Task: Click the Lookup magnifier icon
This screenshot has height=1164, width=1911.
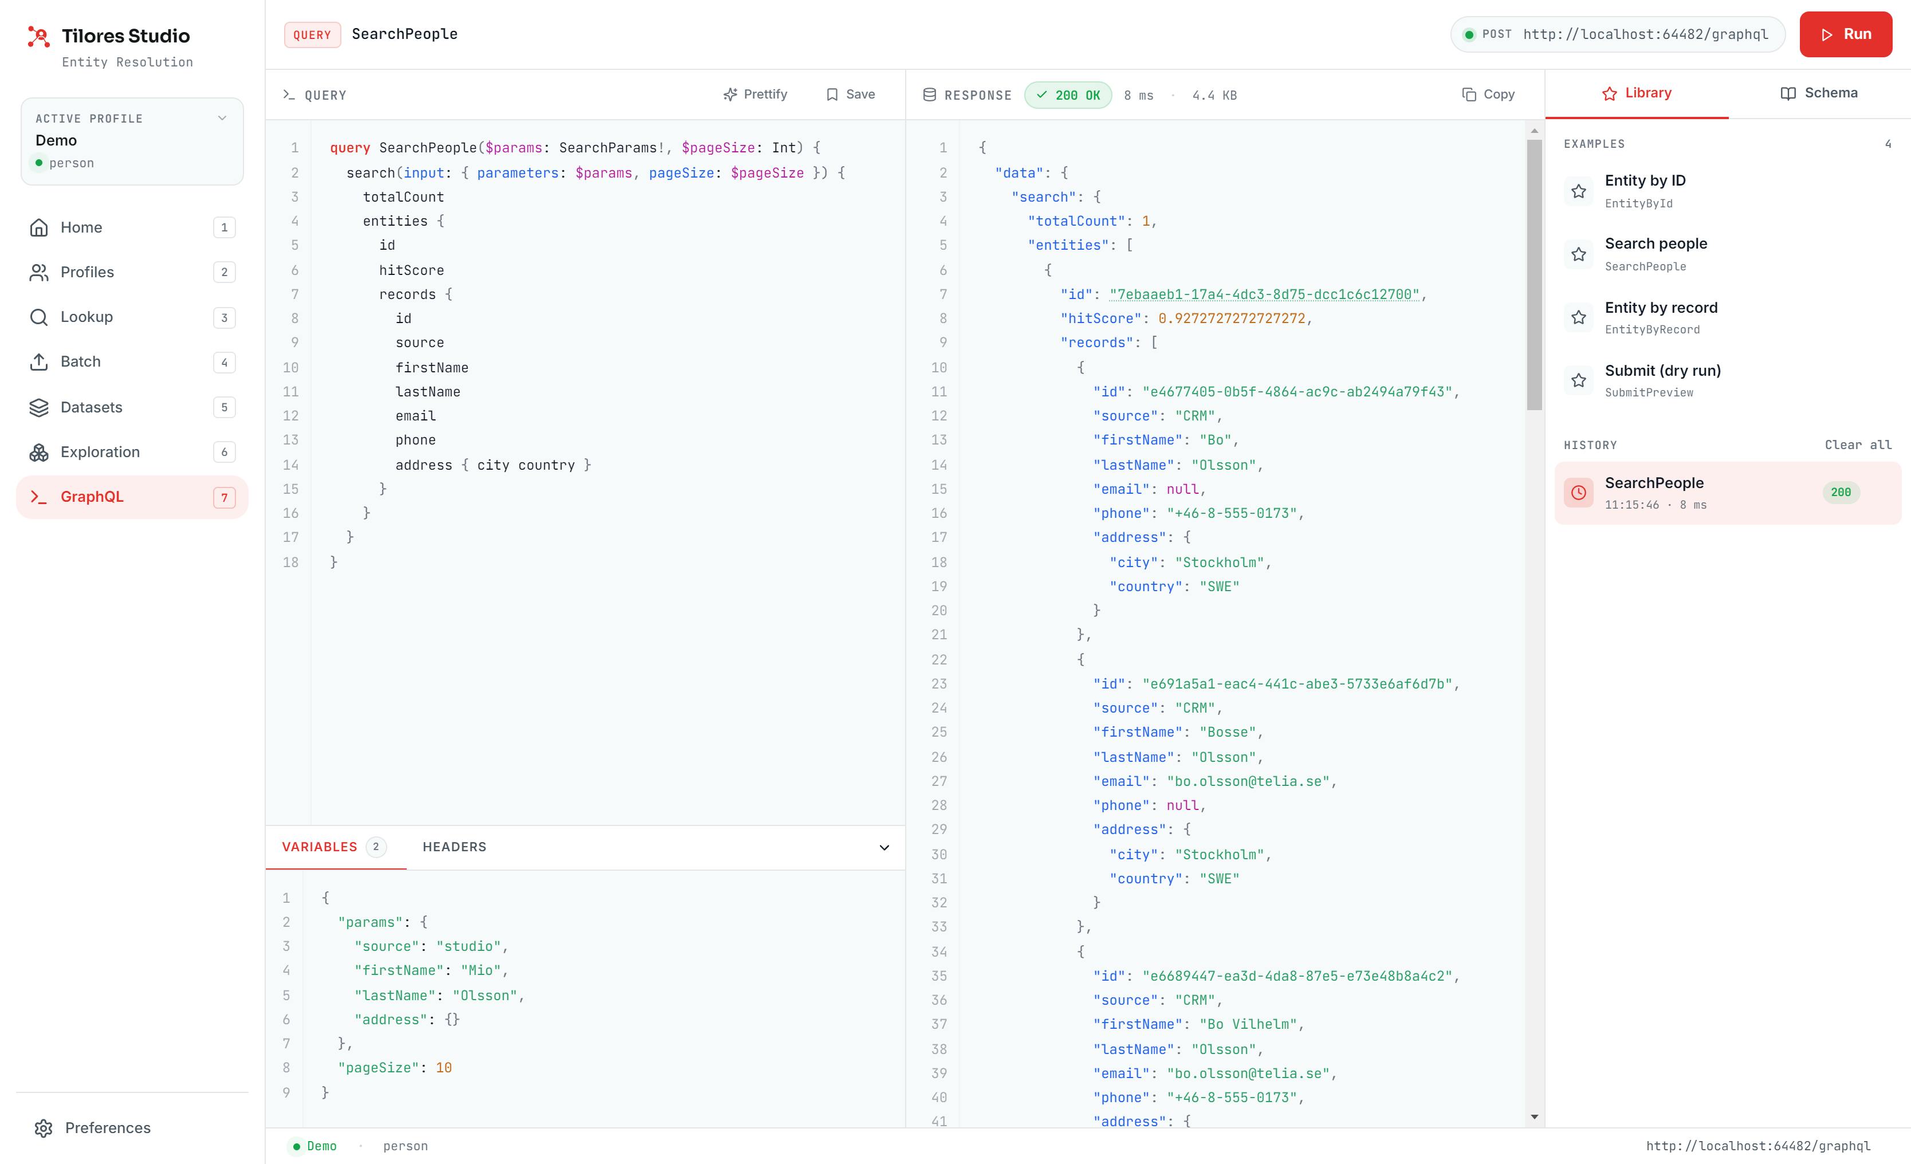Action: tap(39, 317)
